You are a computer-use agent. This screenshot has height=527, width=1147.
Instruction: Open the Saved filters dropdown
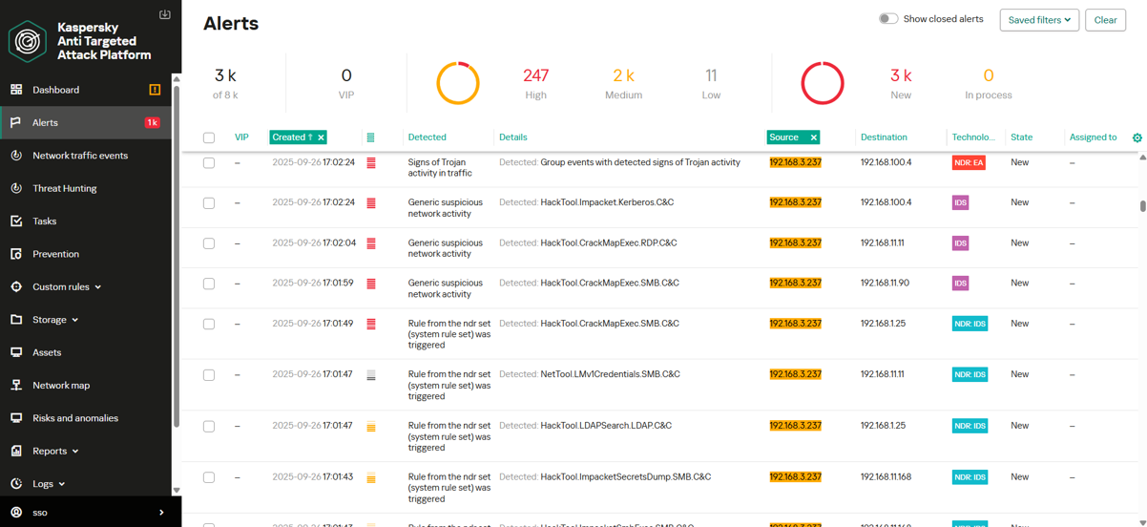pyautogui.click(x=1038, y=20)
